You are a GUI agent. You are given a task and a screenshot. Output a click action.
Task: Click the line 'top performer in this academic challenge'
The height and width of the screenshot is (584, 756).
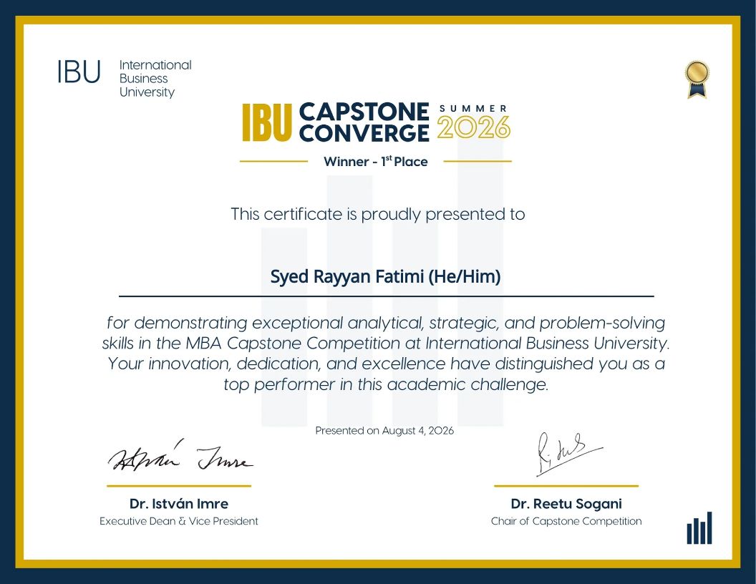[x=386, y=384]
